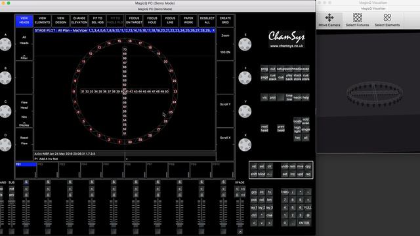Open the patch window key
This screenshot has width=420, height=236.
point(289,69)
